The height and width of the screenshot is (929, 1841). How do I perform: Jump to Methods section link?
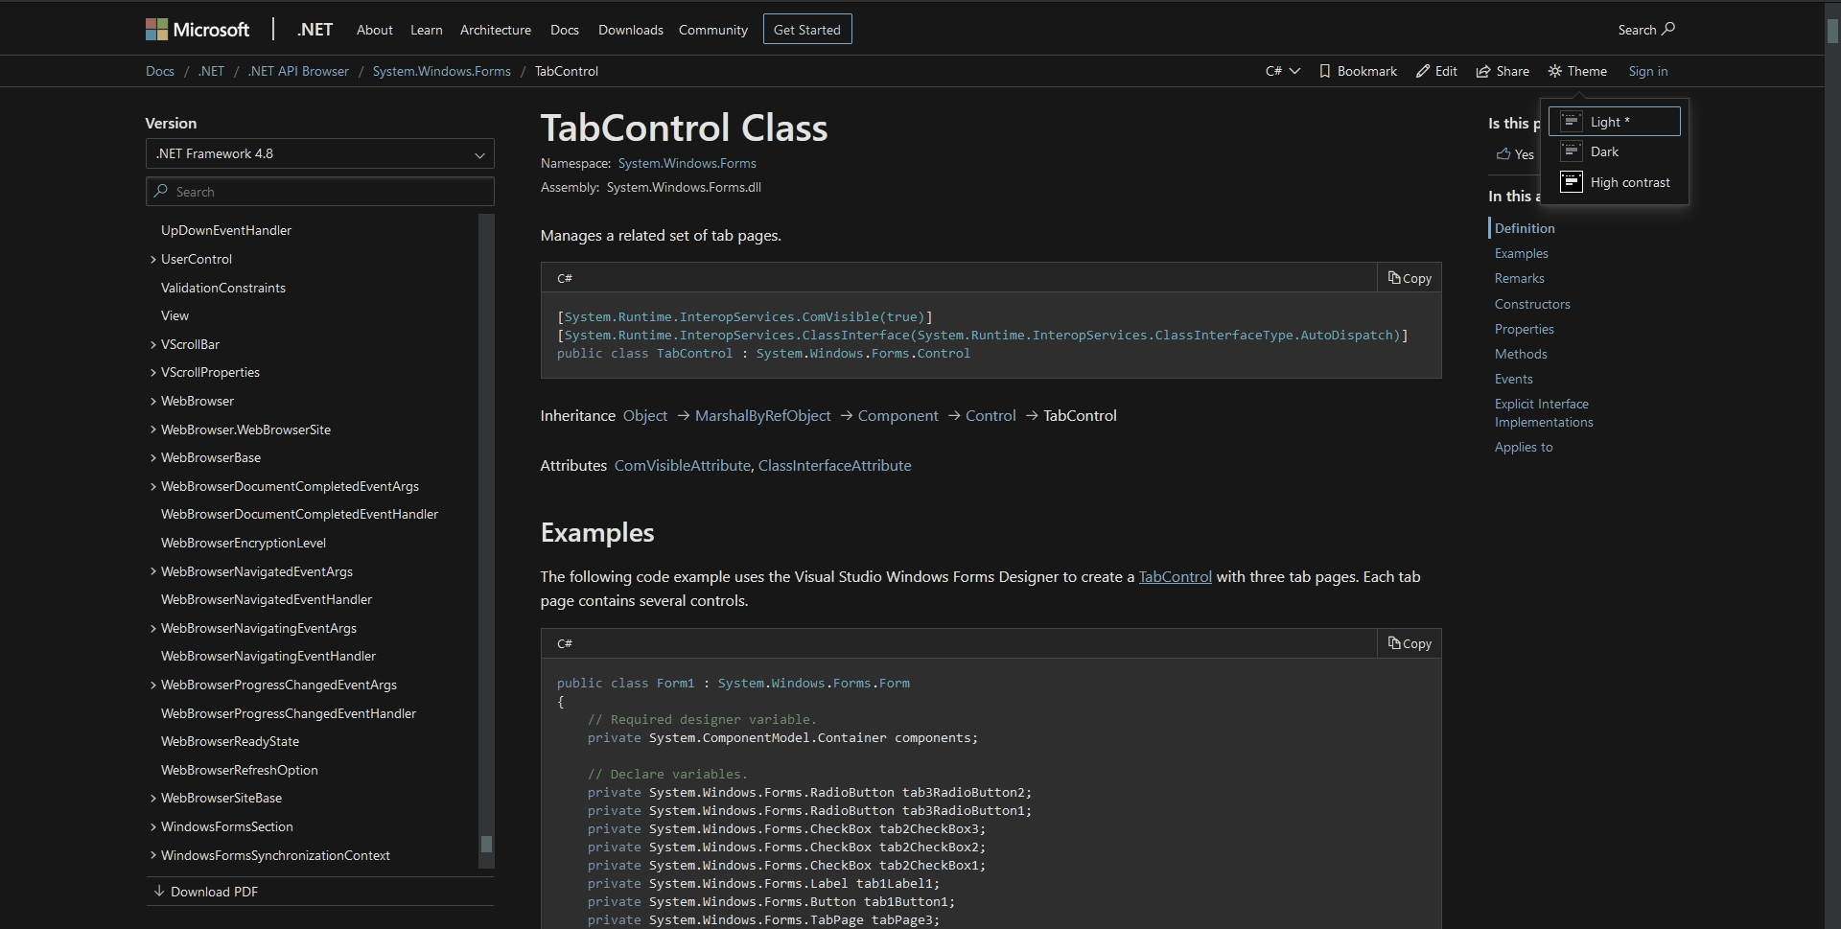(x=1521, y=354)
